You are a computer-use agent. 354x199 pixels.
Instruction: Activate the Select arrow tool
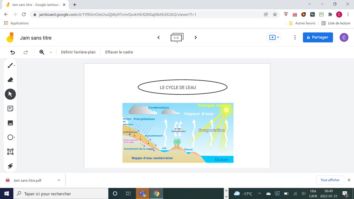coord(10,94)
